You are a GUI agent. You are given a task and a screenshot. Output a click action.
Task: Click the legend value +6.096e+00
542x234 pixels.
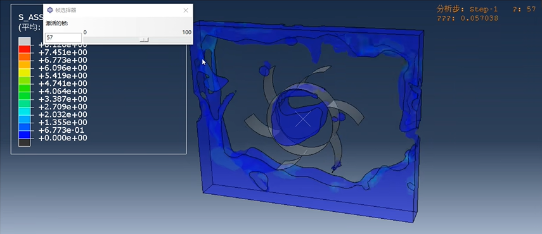coord(63,68)
